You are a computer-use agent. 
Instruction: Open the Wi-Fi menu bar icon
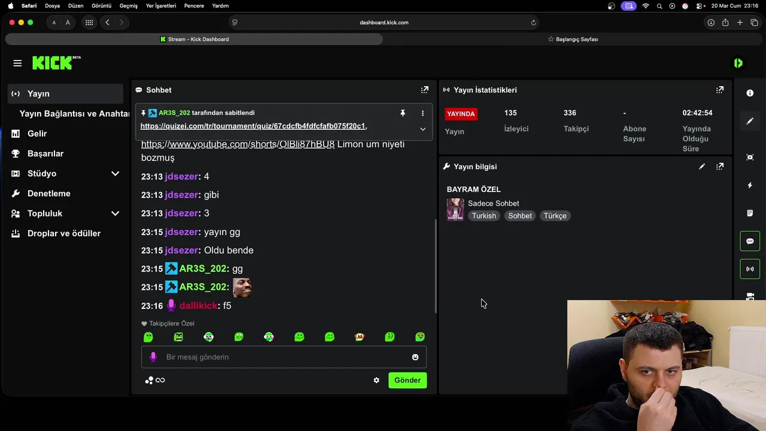tap(646, 6)
